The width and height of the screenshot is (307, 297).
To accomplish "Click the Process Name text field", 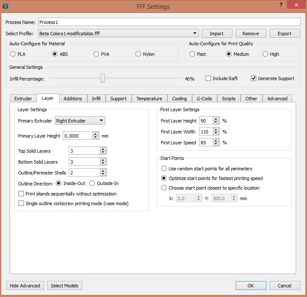I will [x=169, y=22].
